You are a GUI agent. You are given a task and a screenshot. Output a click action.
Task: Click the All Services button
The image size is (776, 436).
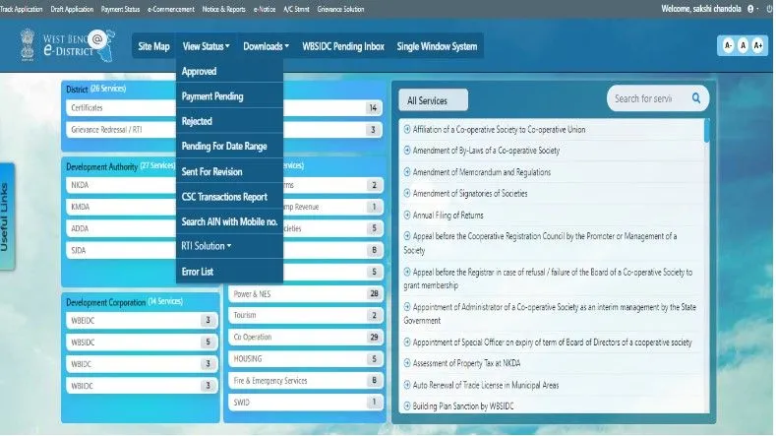tap(432, 100)
